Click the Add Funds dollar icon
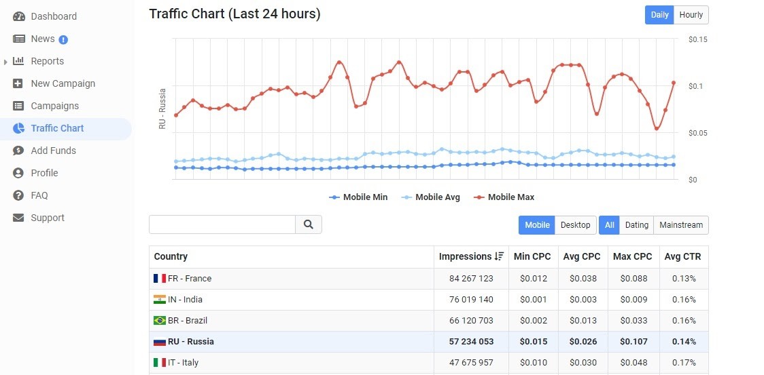This screenshot has width=764, height=375. pos(18,151)
